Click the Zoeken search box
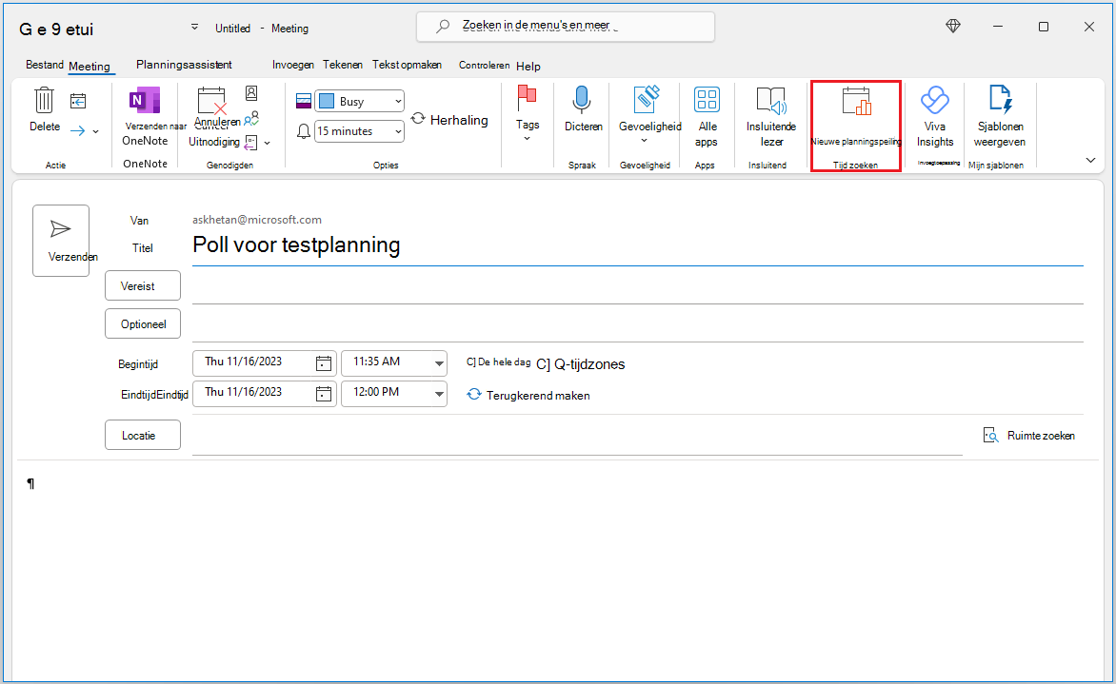 (565, 27)
